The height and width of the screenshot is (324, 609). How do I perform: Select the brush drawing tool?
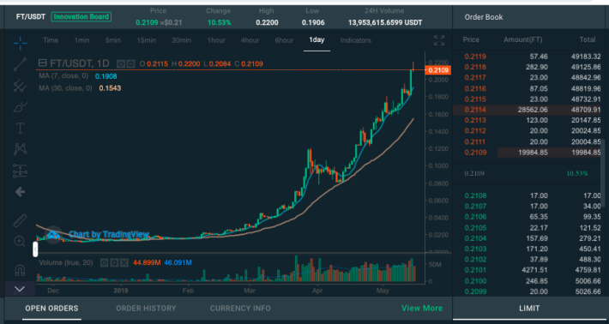click(20, 107)
